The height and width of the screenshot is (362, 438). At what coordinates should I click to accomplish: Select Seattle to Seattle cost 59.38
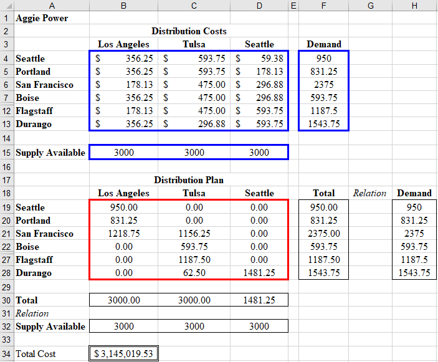259,59
